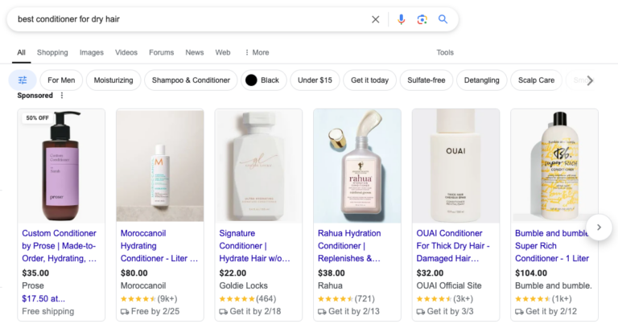
Task: Open Google Lens image search
Action: point(422,19)
